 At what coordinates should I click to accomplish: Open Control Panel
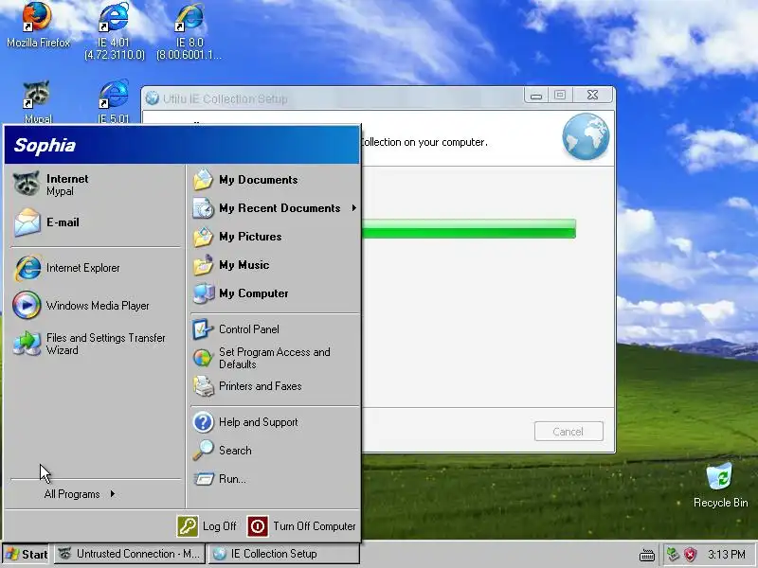(275, 329)
